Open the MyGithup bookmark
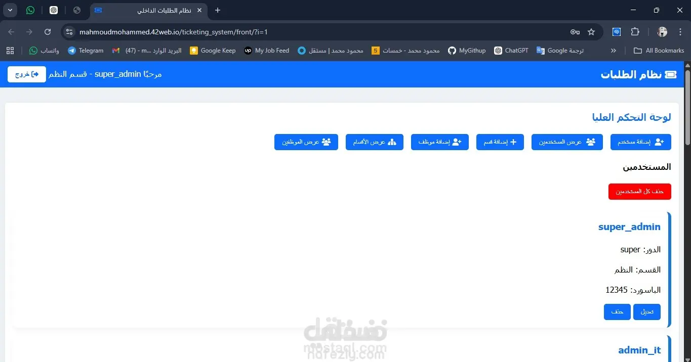The width and height of the screenshot is (691, 362). point(467,51)
